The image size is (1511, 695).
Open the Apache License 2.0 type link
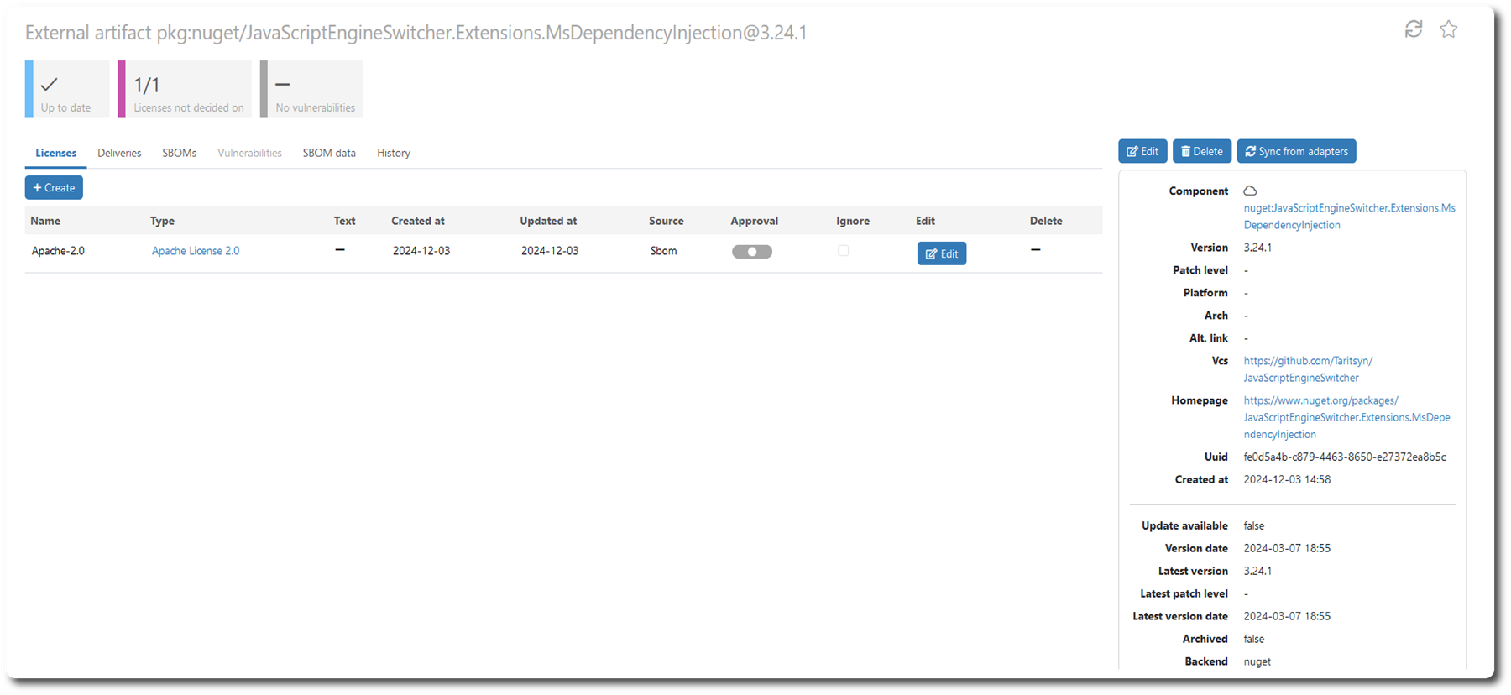click(196, 251)
